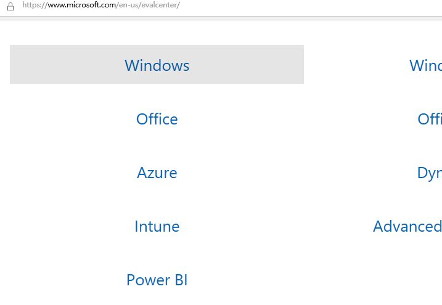Open the cut-off "Dyn" link at right
This screenshot has width=442, height=305.
tap(430, 173)
